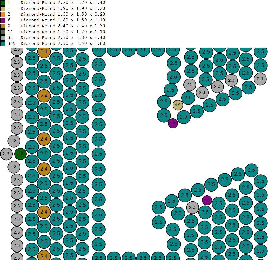
Task: Click legend text 'Diamond-Round 2.20 x 2.20 x 1.40'
Action: [63, 3]
